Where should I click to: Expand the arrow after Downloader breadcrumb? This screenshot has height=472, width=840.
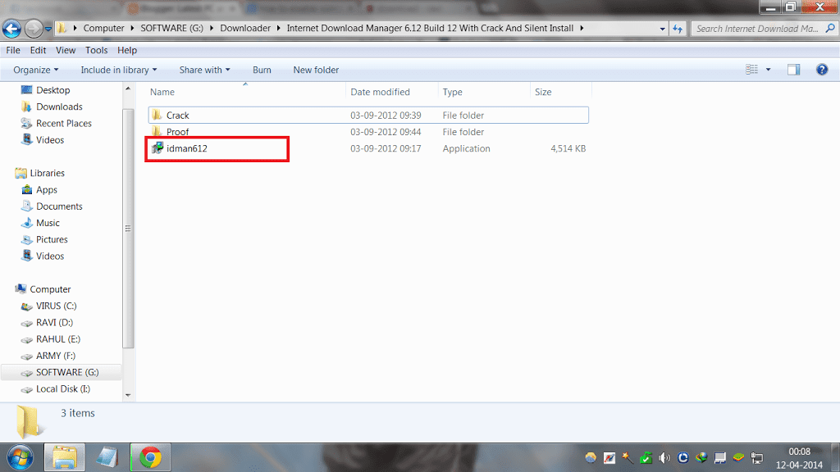point(279,29)
